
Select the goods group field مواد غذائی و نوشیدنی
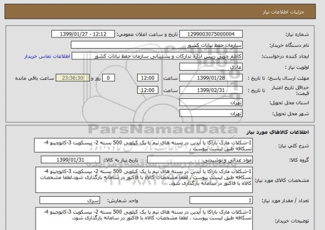(200, 160)
